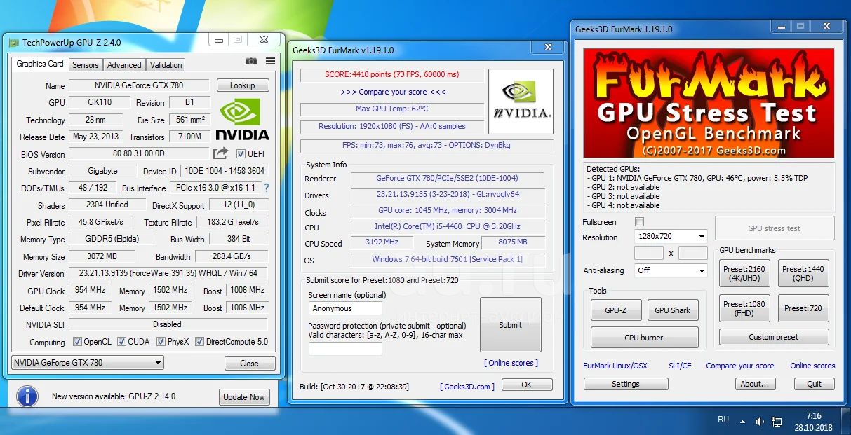Toggle the PhysX checkbox
The height and width of the screenshot is (435, 851).
(x=161, y=342)
